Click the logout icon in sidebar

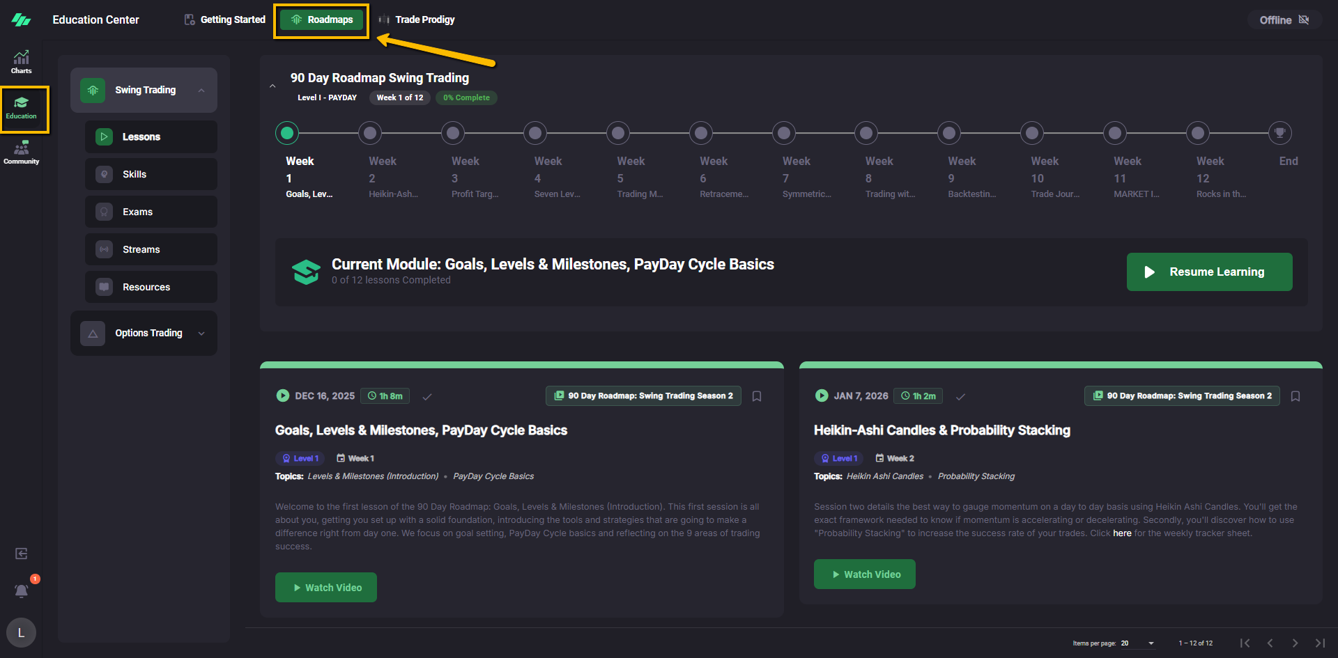22,554
